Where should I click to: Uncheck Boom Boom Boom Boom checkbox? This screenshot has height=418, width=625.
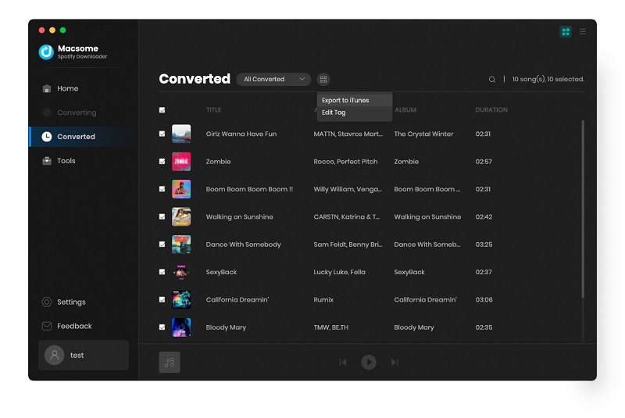pyautogui.click(x=162, y=189)
